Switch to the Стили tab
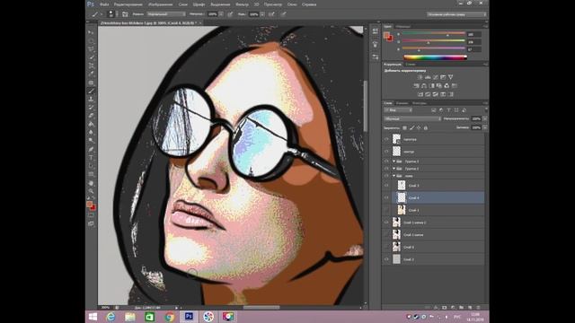The image size is (575, 323). [411, 65]
